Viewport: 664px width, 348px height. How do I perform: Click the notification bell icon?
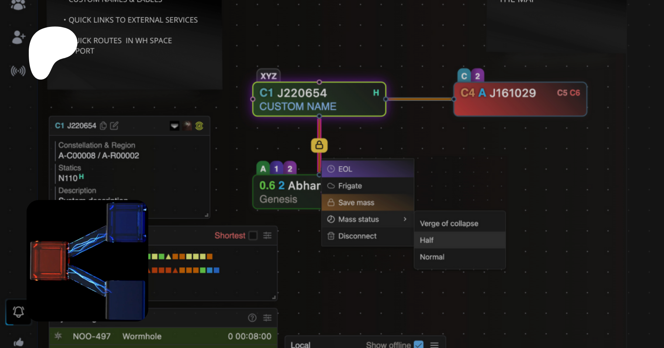point(18,312)
